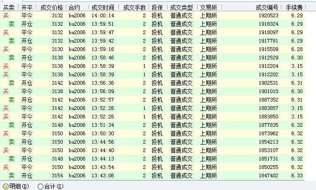This screenshot has width=316, height=190.
Task: Click trade time 13:59:51
Action: pos(103,24)
